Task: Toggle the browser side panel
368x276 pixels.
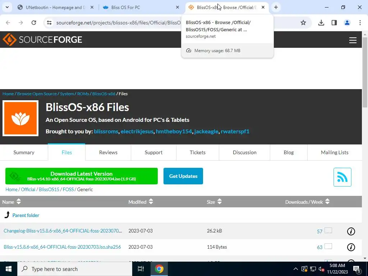Action: coord(334,23)
